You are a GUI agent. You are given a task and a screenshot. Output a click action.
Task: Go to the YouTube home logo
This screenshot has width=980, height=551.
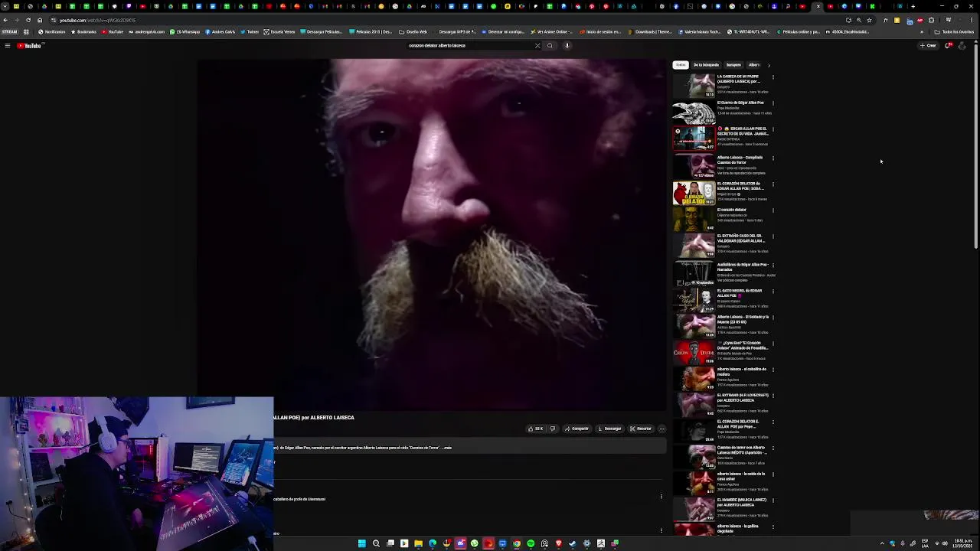point(29,45)
